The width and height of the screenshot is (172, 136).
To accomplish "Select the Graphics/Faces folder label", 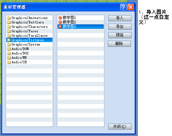I will tap(25, 31).
